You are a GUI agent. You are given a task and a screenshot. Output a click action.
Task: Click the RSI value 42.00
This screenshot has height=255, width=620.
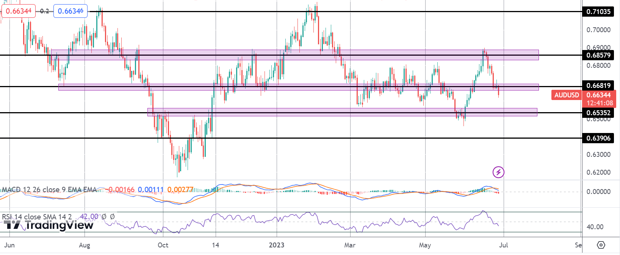[89, 217]
